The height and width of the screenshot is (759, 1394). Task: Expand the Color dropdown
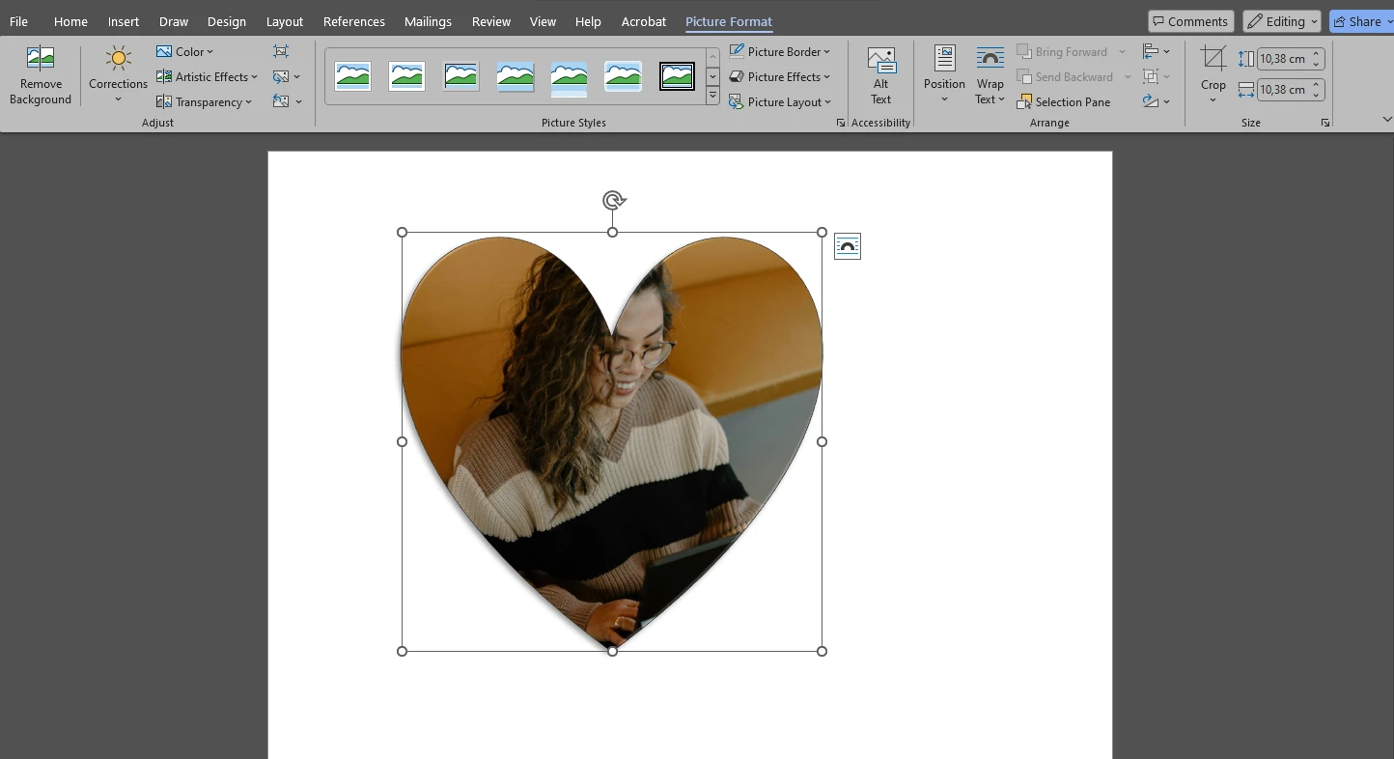[209, 52]
